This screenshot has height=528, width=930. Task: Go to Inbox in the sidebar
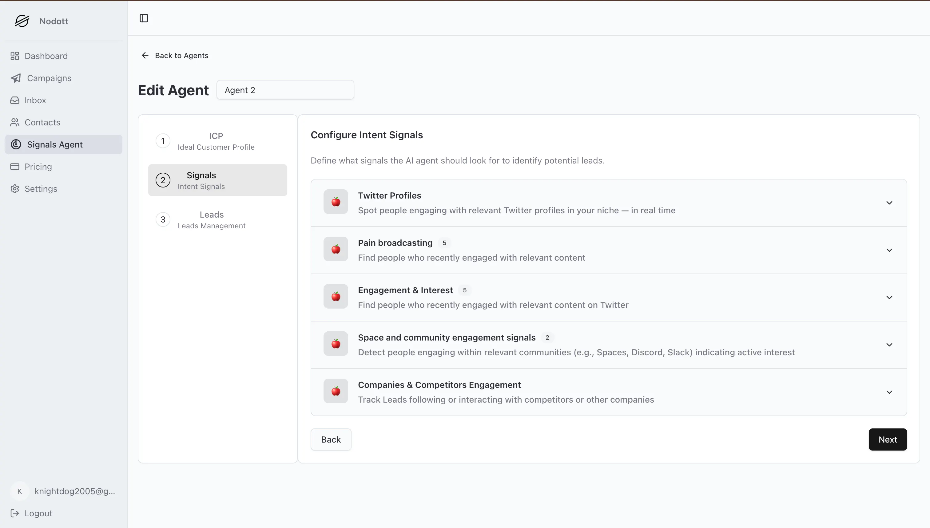63,100
